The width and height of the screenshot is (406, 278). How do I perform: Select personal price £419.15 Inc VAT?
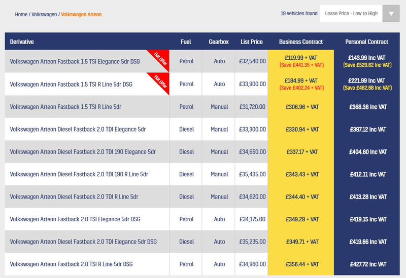point(368,219)
